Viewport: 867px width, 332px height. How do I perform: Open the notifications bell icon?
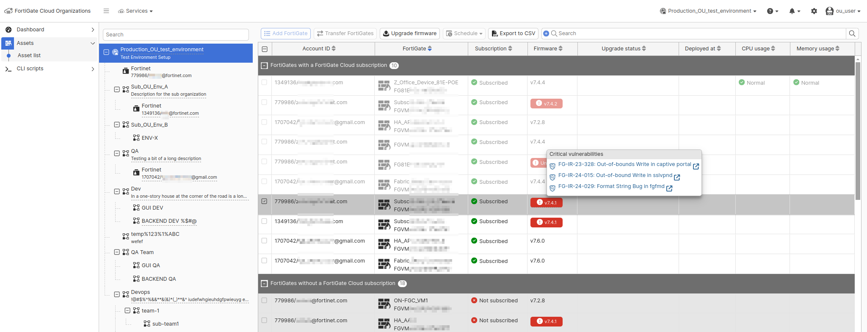[792, 11]
